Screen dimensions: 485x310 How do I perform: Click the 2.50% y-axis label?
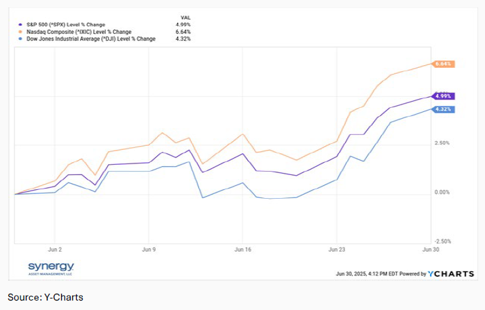click(x=442, y=143)
